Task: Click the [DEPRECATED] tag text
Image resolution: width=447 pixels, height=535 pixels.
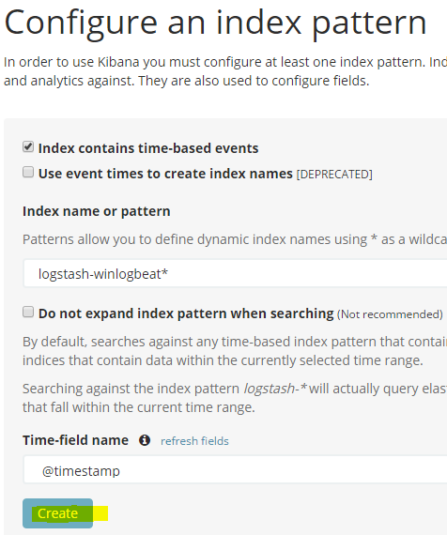Action: [x=334, y=175]
